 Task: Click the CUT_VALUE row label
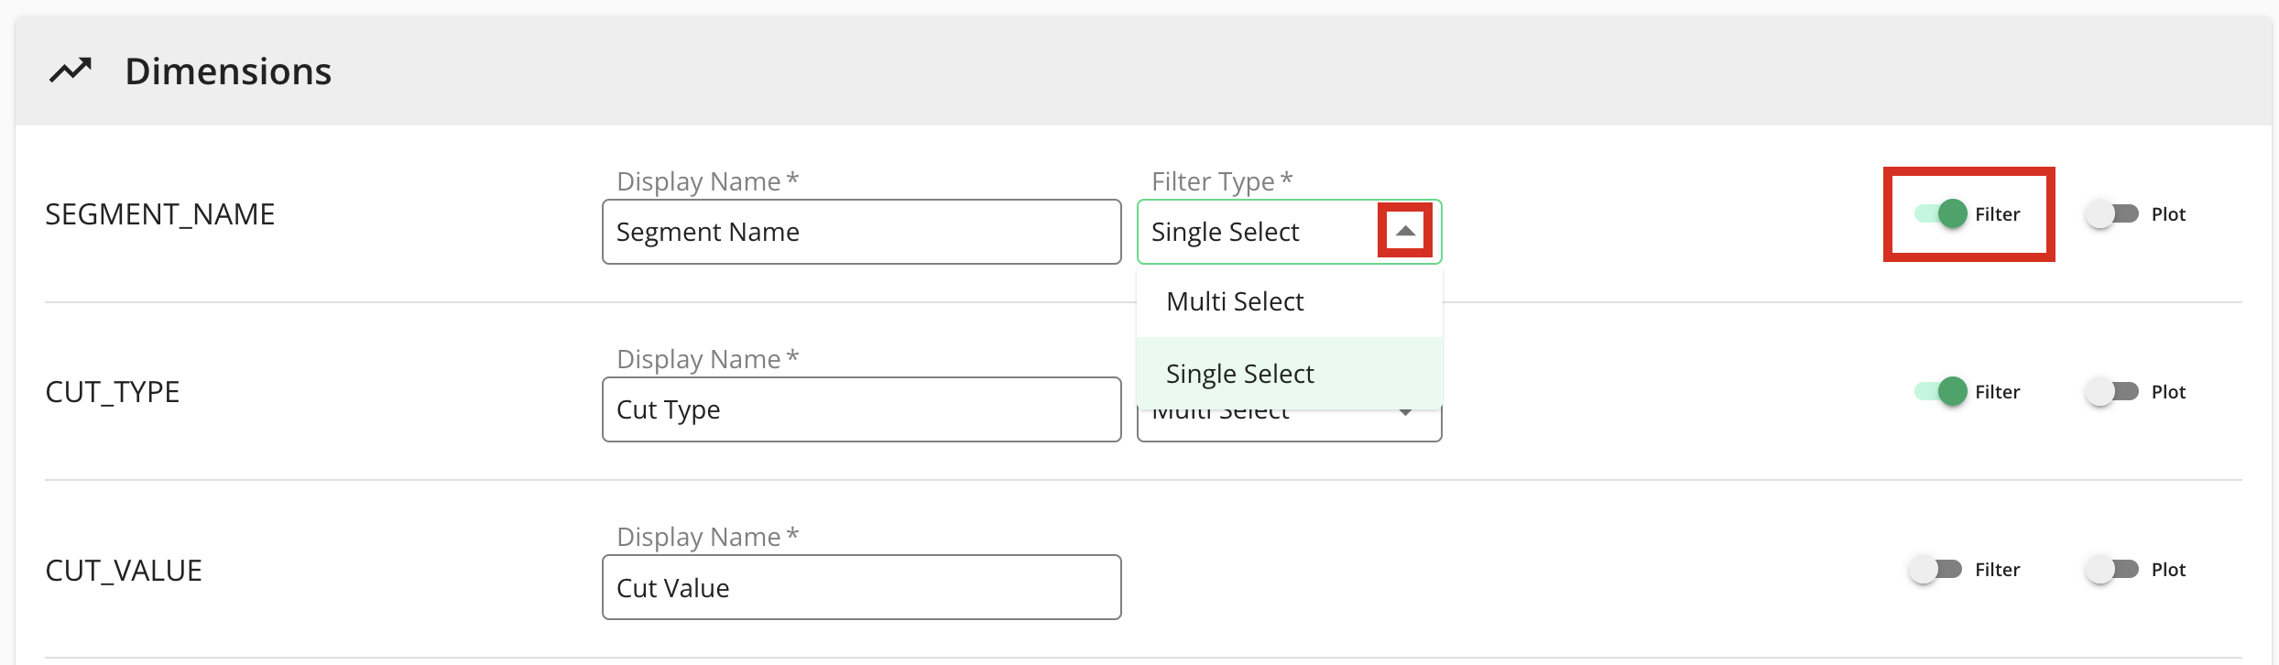pyautogui.click(x=124, y=571)
